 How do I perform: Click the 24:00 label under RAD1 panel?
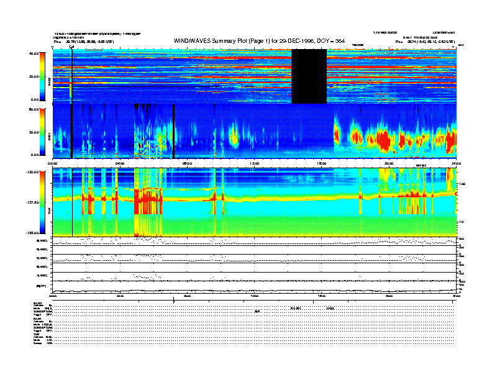pyautogui.click(x=456, y=163)
